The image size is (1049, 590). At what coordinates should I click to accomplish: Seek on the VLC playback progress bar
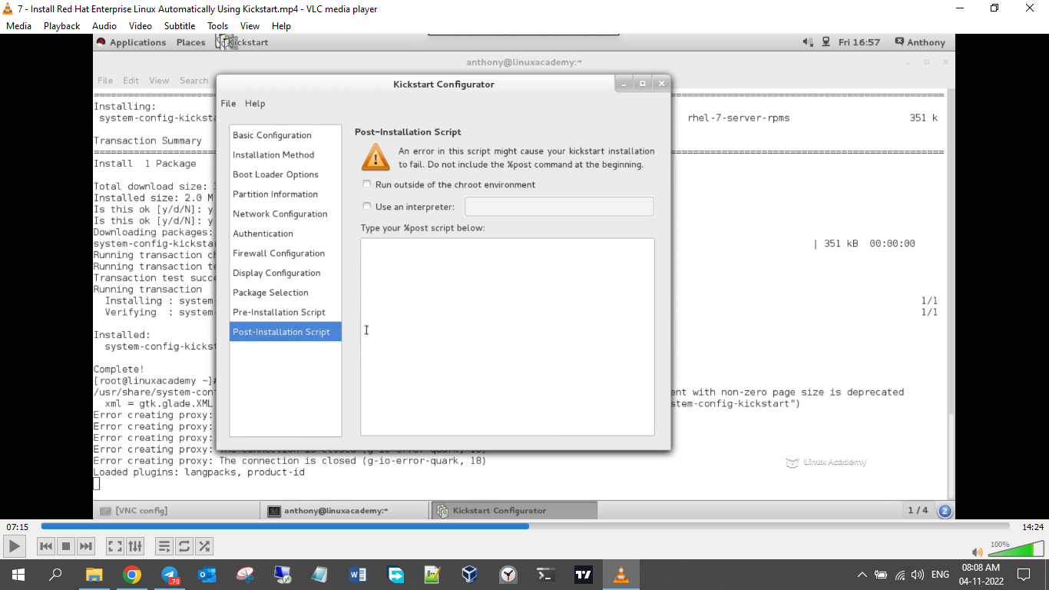525,526
